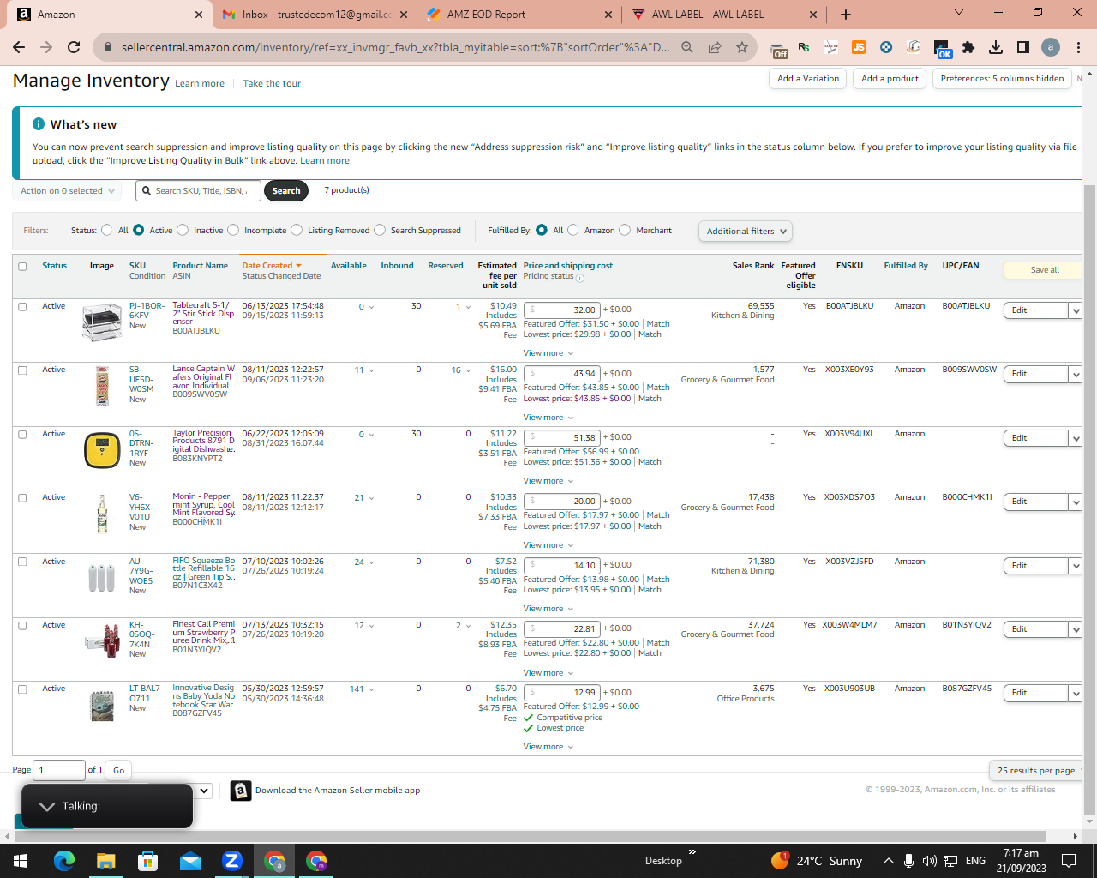Click the Add a Variation button
This screenshot has height=878, width=1097.
click(x=808, y=79)
